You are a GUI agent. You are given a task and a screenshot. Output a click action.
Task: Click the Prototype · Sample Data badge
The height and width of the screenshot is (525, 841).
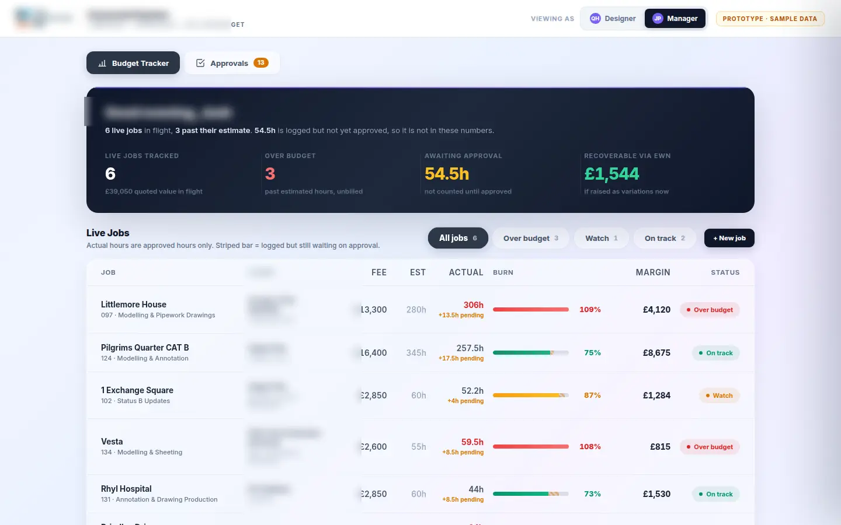click(x=770, y=19)
